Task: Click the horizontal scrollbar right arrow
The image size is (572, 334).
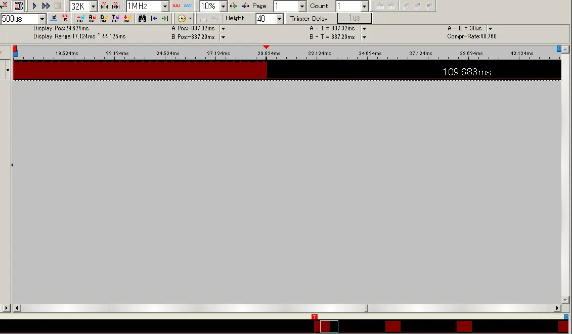Action: click(x=557, y=308)
